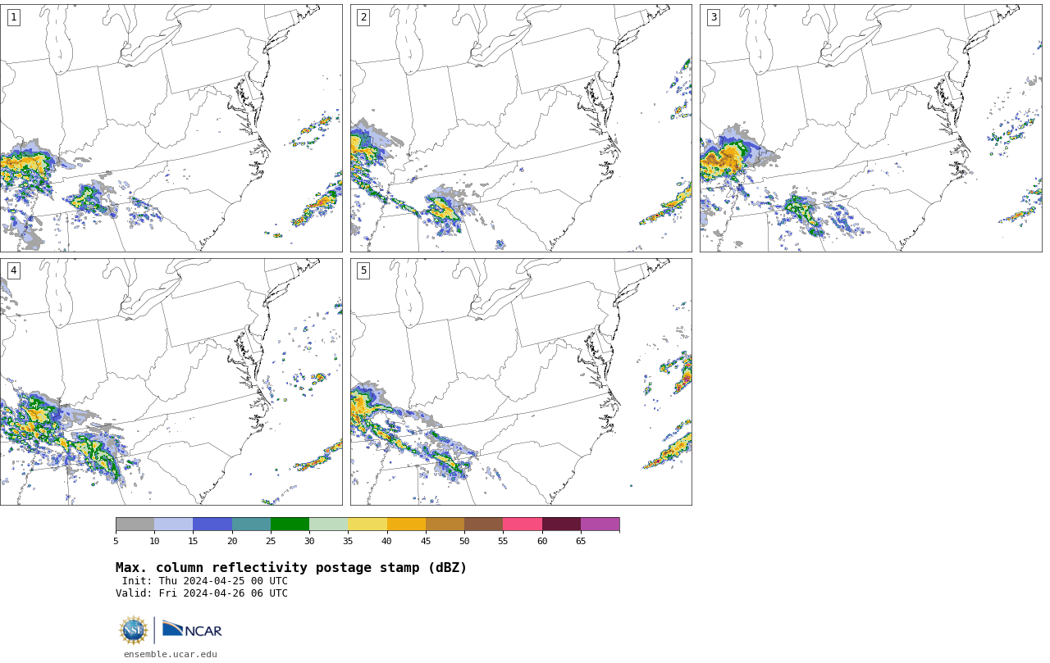Select the blue 15-20 dBZ swatch
This screenshot has height=663, width=1050.
click(x=212, y=524)
